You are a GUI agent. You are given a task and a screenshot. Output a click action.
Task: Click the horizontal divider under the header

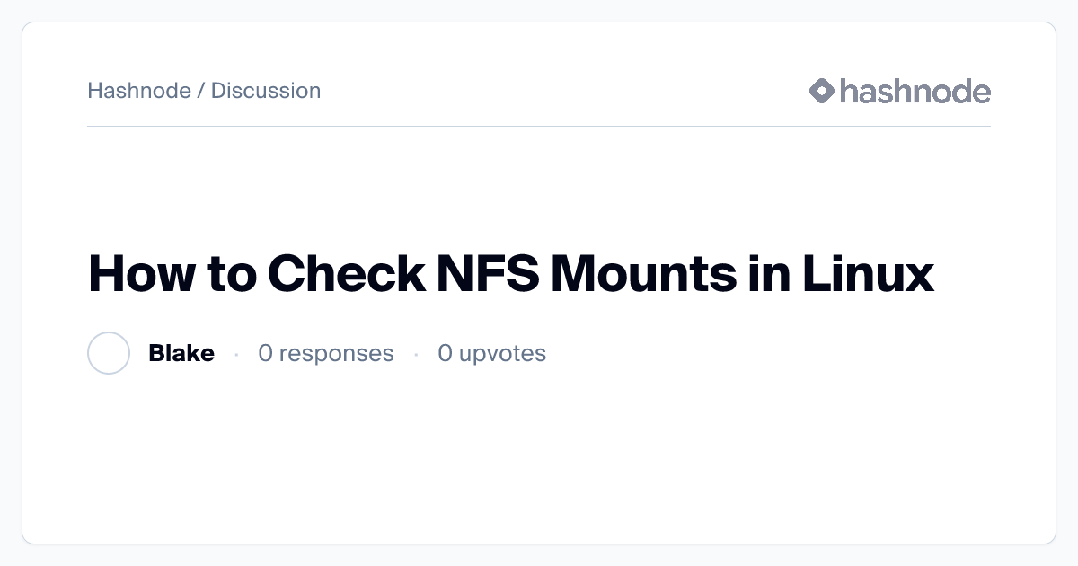[x=539, y=127]
